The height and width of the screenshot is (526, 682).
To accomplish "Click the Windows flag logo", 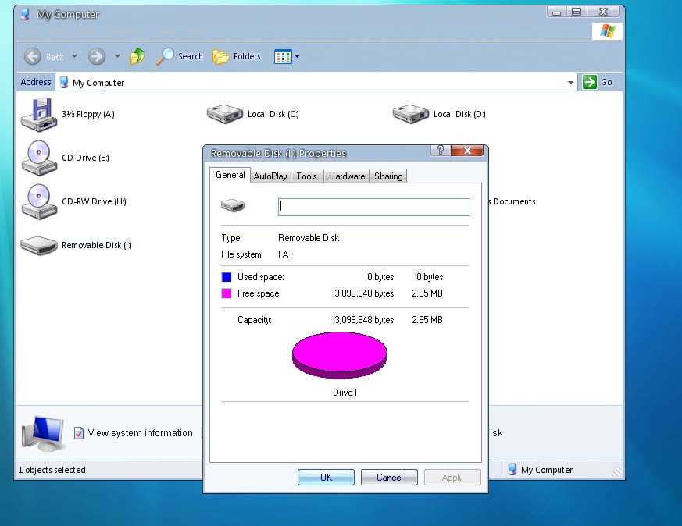I will click(x=607, y=31).
